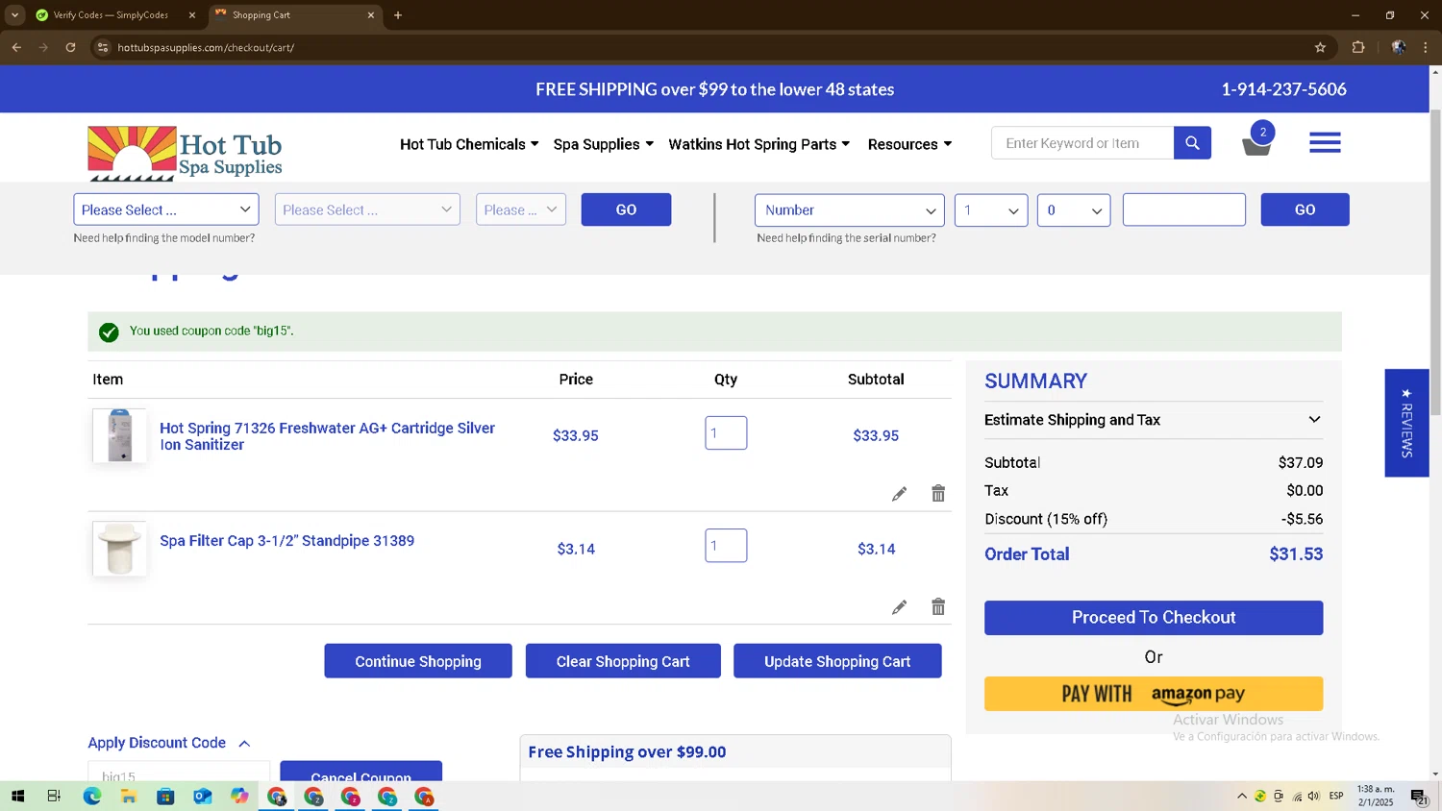The width and height of the screenshot is (1442, 811).
Task: Call link 1-914-237-5606
Action: tap(1283, 89)
